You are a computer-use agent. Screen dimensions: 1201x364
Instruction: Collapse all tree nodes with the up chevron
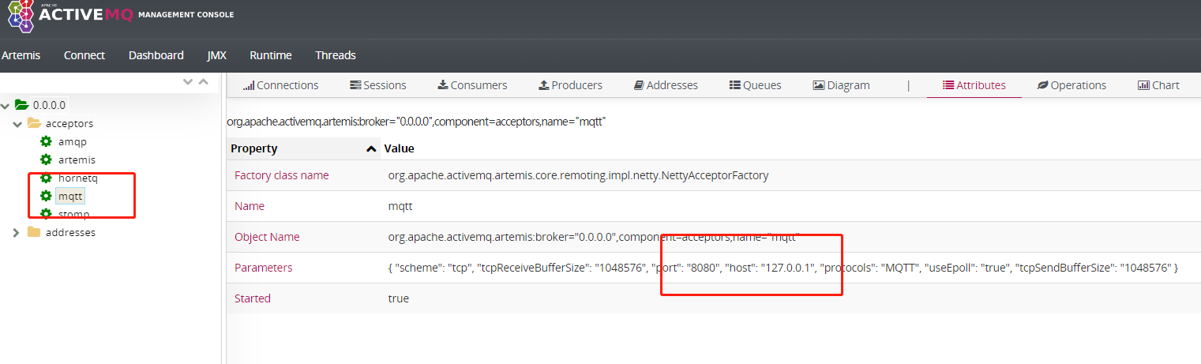coord(203,81)
